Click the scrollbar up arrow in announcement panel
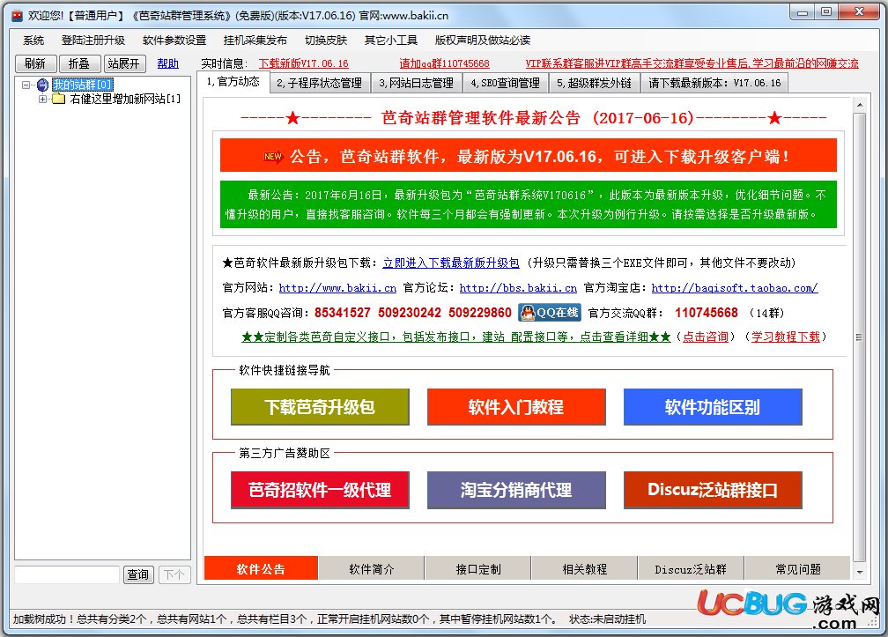The width and height of the screenshot is (888, 637). tap(859, 105)
